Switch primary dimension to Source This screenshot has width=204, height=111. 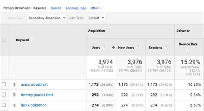click(56, 8)
